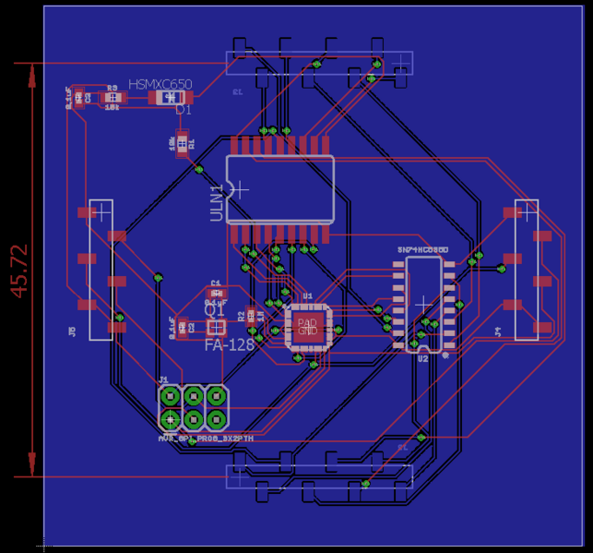Click the bottom-right pin of J1 header

pos(216,418)
